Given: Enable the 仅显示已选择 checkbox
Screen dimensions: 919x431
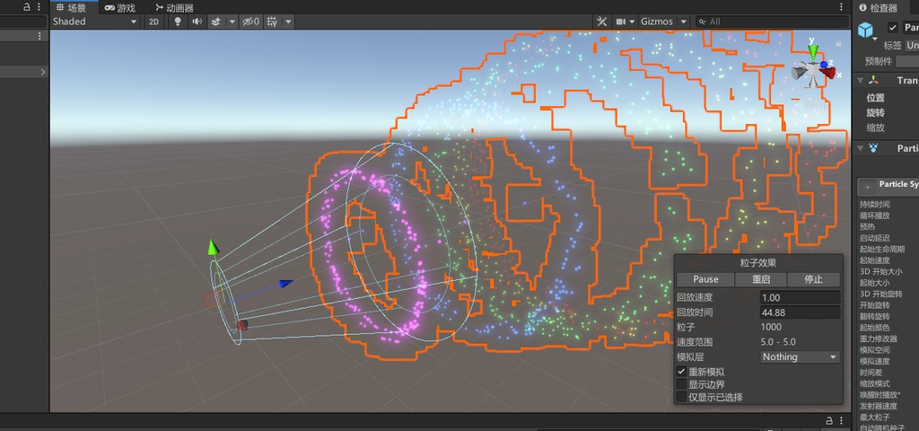Looking at the screenshot, I should click(681, 397).
